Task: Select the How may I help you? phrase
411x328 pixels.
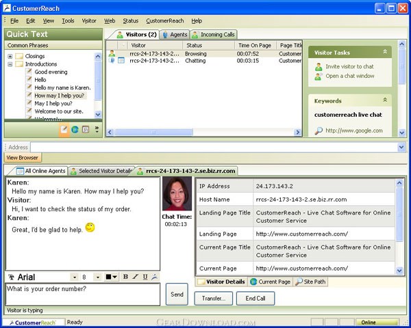Action: [59, 96]
